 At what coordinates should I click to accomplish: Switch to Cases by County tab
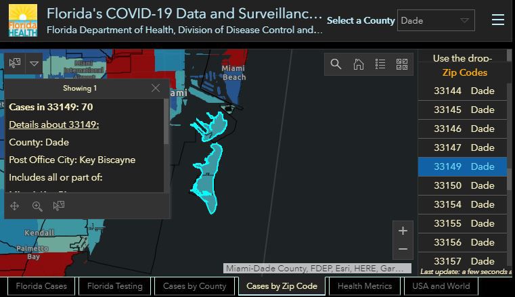coord(194,286)
